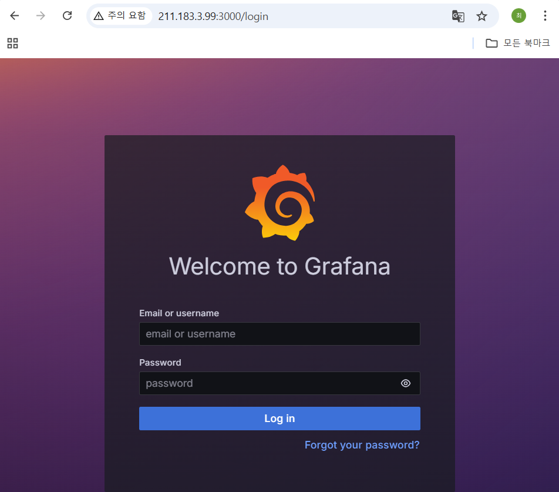This screenshot has height=492, width=559.
Task: Go forward with the browser forward arrow
Action: click(41, 16)
